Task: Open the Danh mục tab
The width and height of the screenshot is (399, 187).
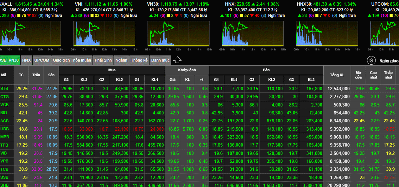Action: click(160, 60)
